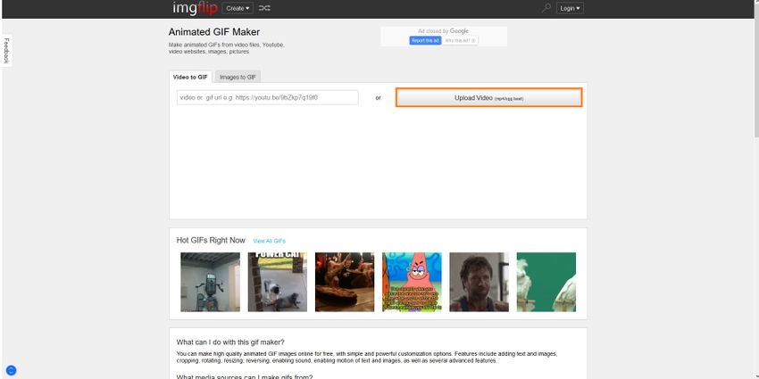This screenshot has width=759, height=379.
Task: Open the white parrot GIF thumbnail
Action: 546,282
